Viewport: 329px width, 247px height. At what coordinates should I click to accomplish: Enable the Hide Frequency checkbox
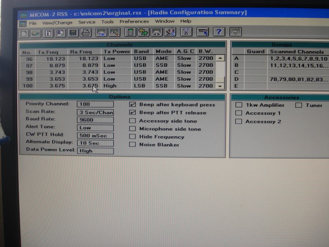[x=132, y=136]
